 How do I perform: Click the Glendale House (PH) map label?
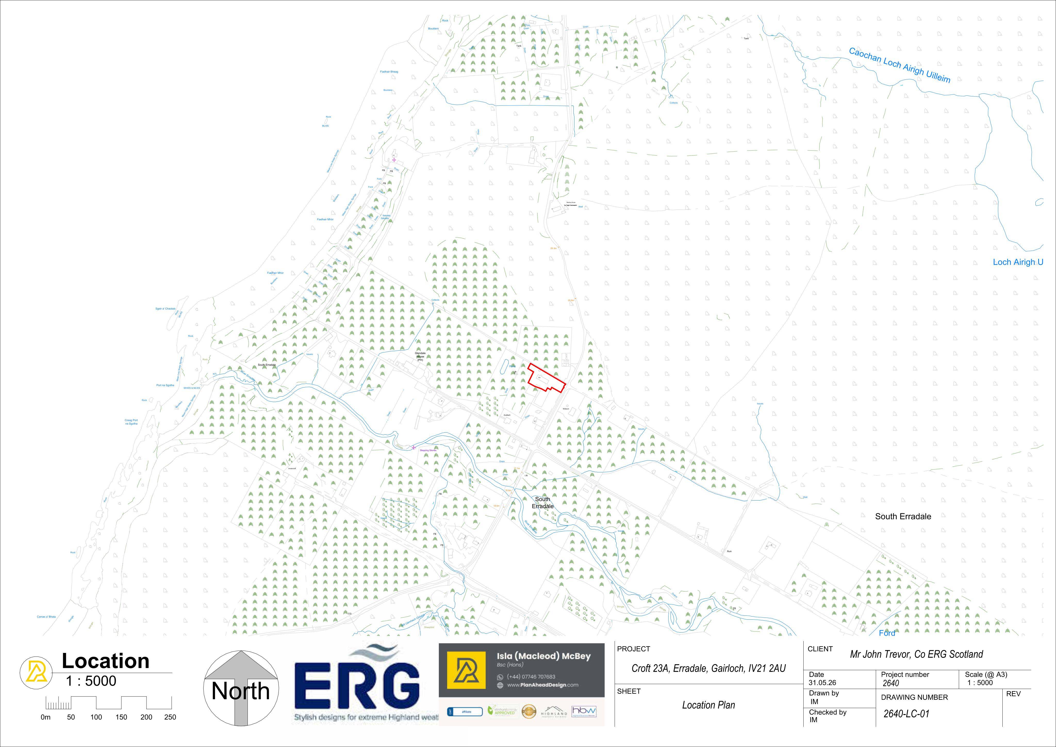point(420,357)
